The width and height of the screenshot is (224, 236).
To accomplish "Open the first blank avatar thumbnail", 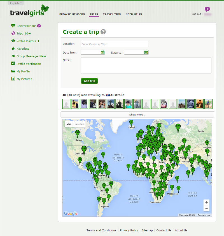I will [66, 104].
